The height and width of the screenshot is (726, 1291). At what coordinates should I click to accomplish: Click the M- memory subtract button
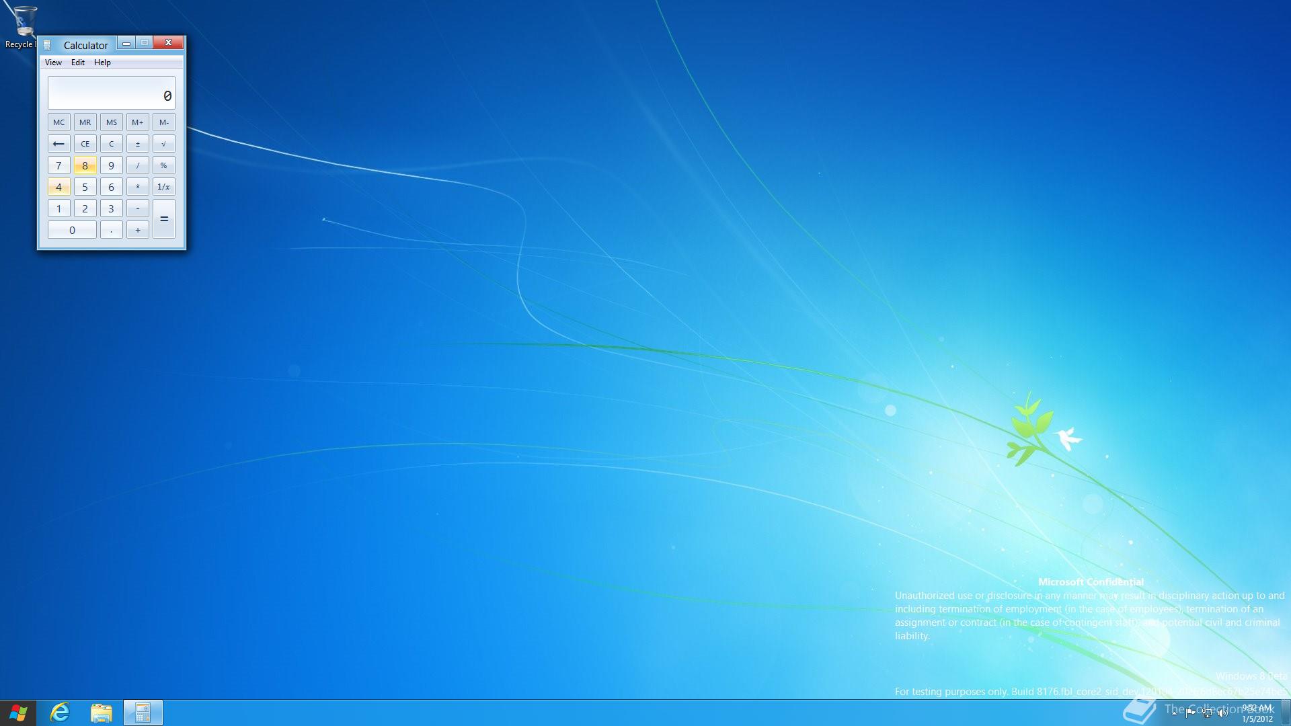tap(163, 122)
